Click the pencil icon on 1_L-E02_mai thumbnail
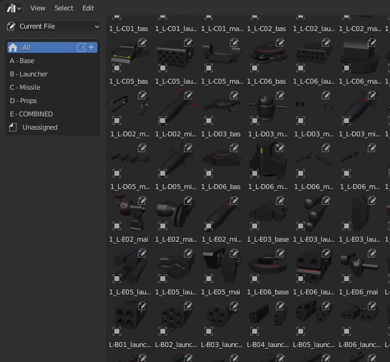 click(x=142, y=200)
